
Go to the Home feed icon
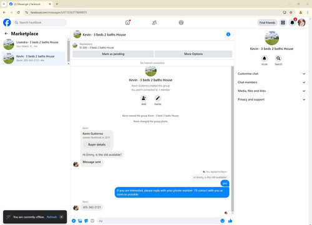127,22
